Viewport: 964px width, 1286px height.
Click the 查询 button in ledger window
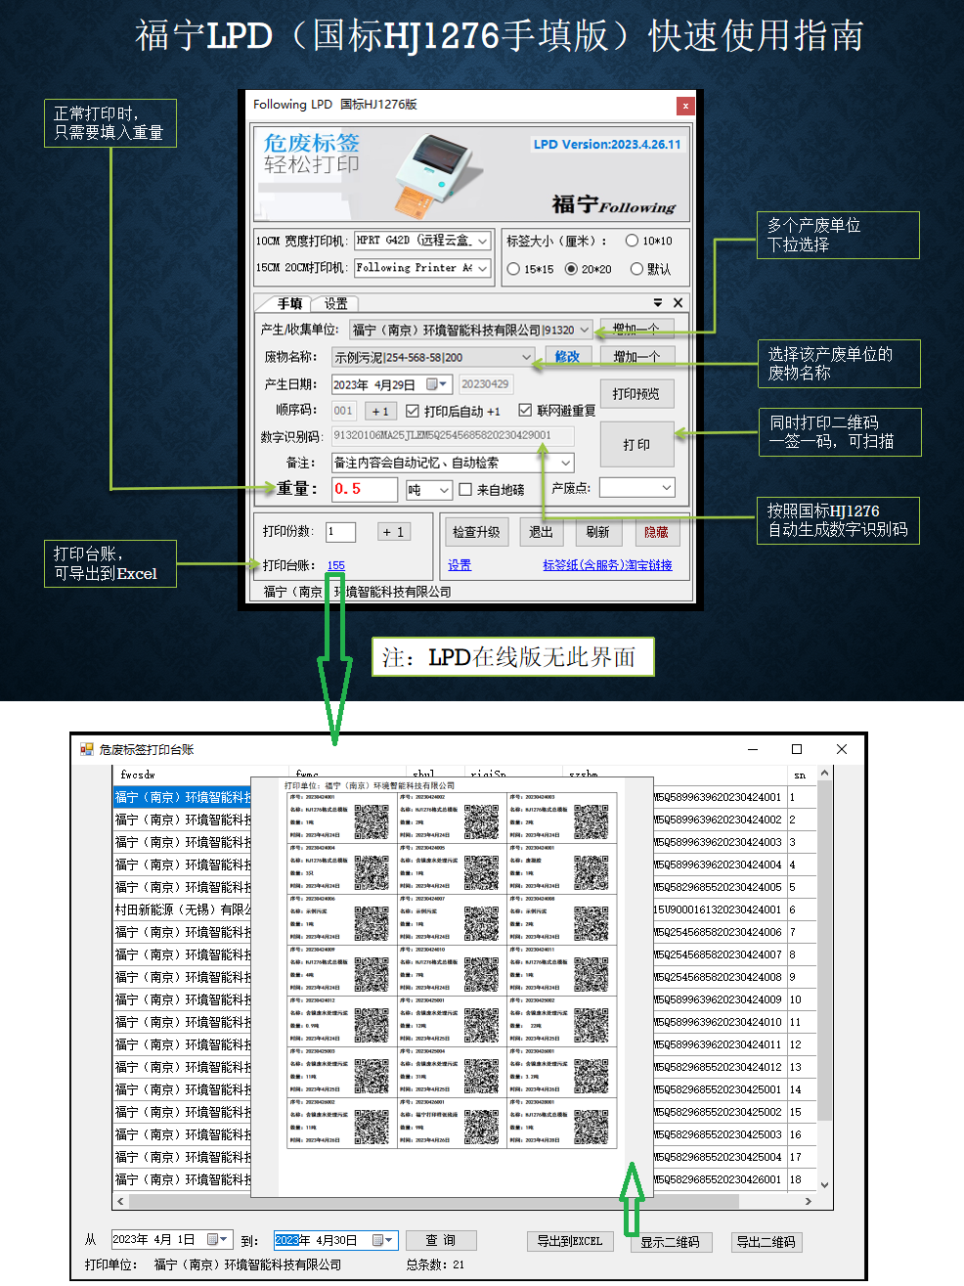(440, 1240)
